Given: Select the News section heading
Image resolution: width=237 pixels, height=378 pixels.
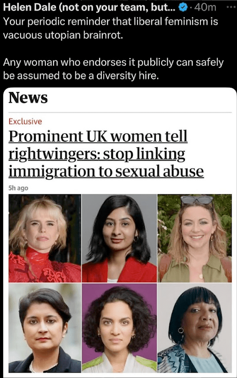Looking at the screenshot, I should click(28, 98).
